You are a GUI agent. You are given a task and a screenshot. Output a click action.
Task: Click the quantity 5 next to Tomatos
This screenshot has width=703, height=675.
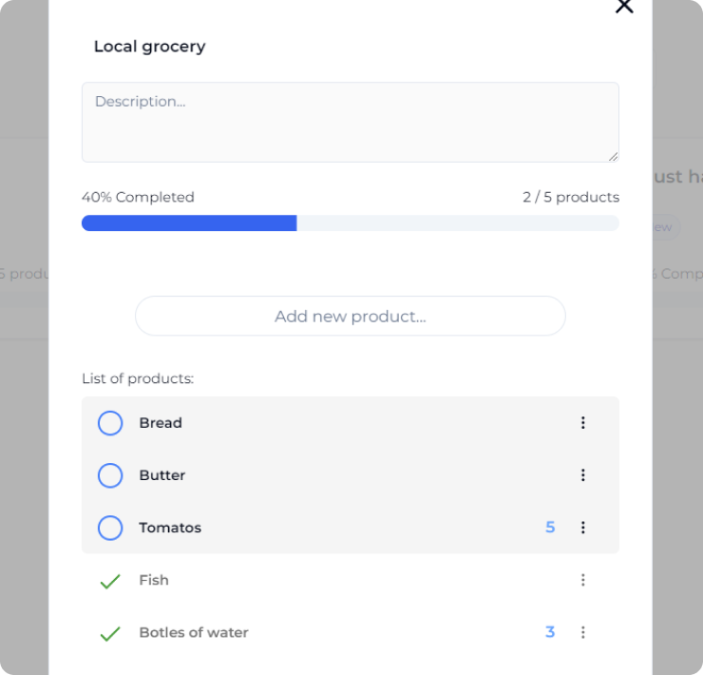click(550, 528)
